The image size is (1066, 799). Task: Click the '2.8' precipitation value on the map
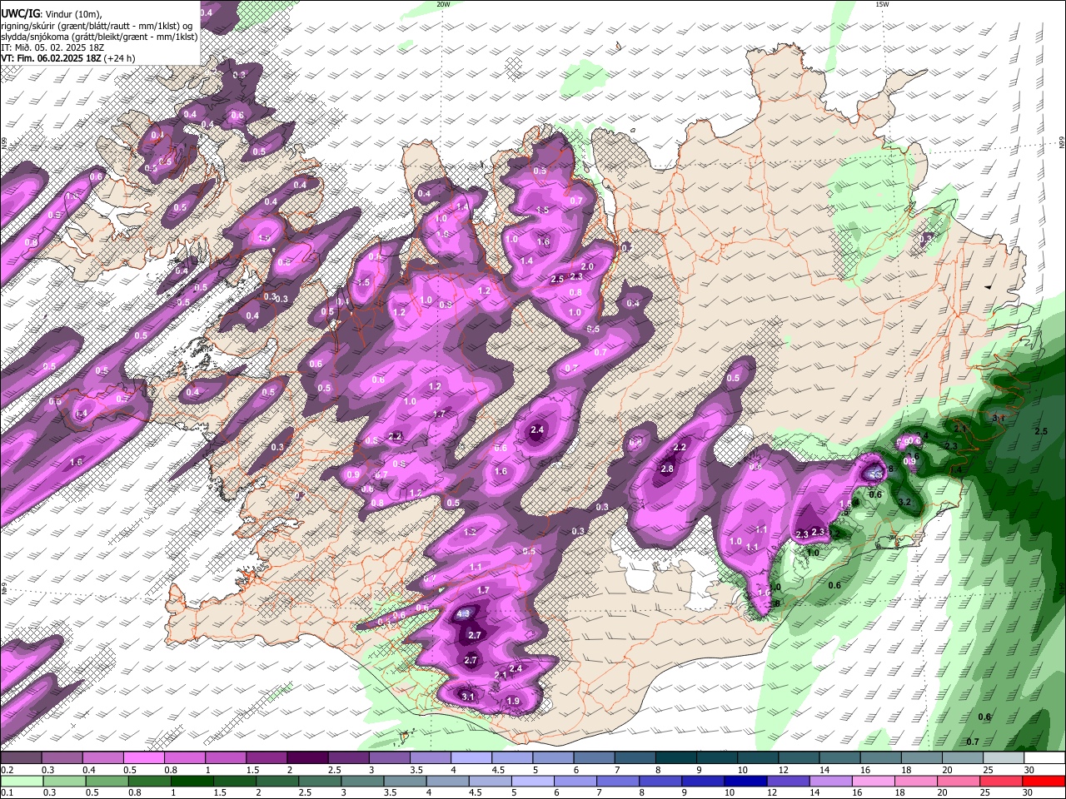tap(666, 469)
